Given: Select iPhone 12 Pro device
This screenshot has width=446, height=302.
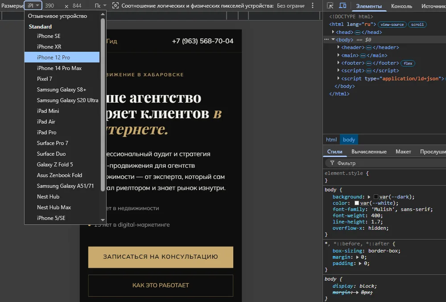Looking at the screenshot, I should (62, 58).
